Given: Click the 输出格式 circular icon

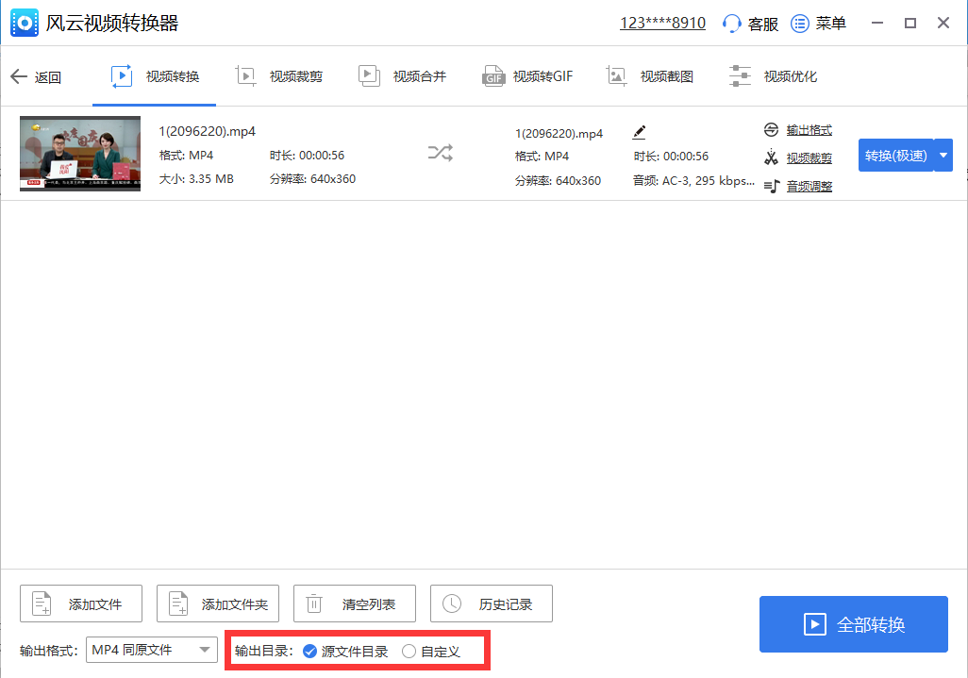Looking at the screenshot, I should 771,129.
